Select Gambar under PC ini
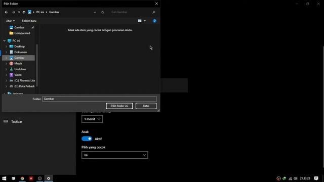 pos(18,58)
